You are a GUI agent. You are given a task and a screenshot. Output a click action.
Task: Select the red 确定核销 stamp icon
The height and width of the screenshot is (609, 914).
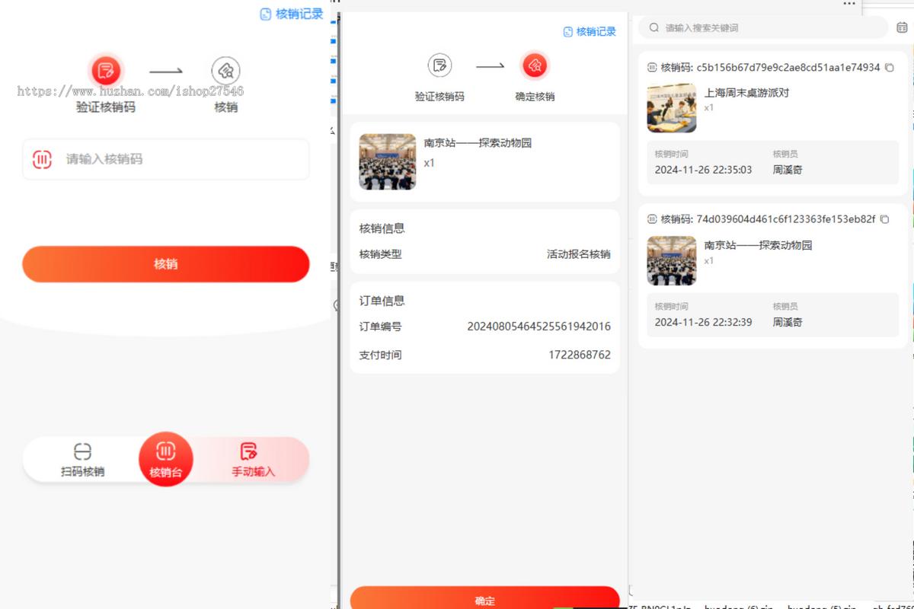click(x=535, y=65)
